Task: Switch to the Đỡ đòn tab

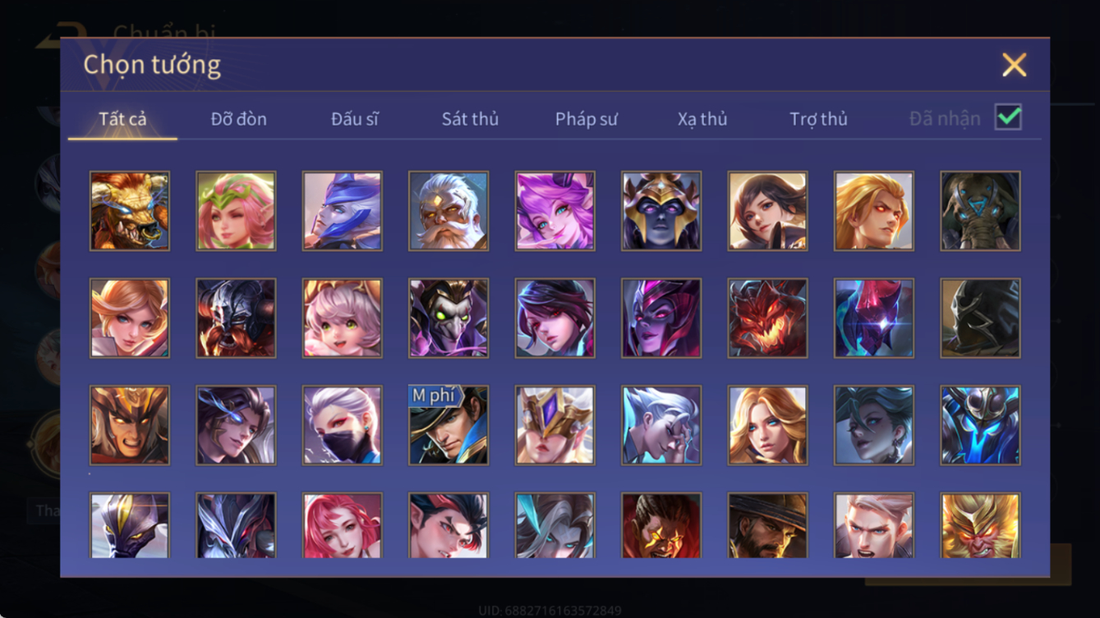Action: (x=239, y=119)
